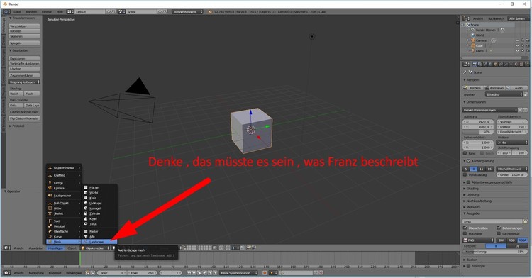Open the PNG file format dropdown
532x278 pixels.
click(x=478, y=240)
